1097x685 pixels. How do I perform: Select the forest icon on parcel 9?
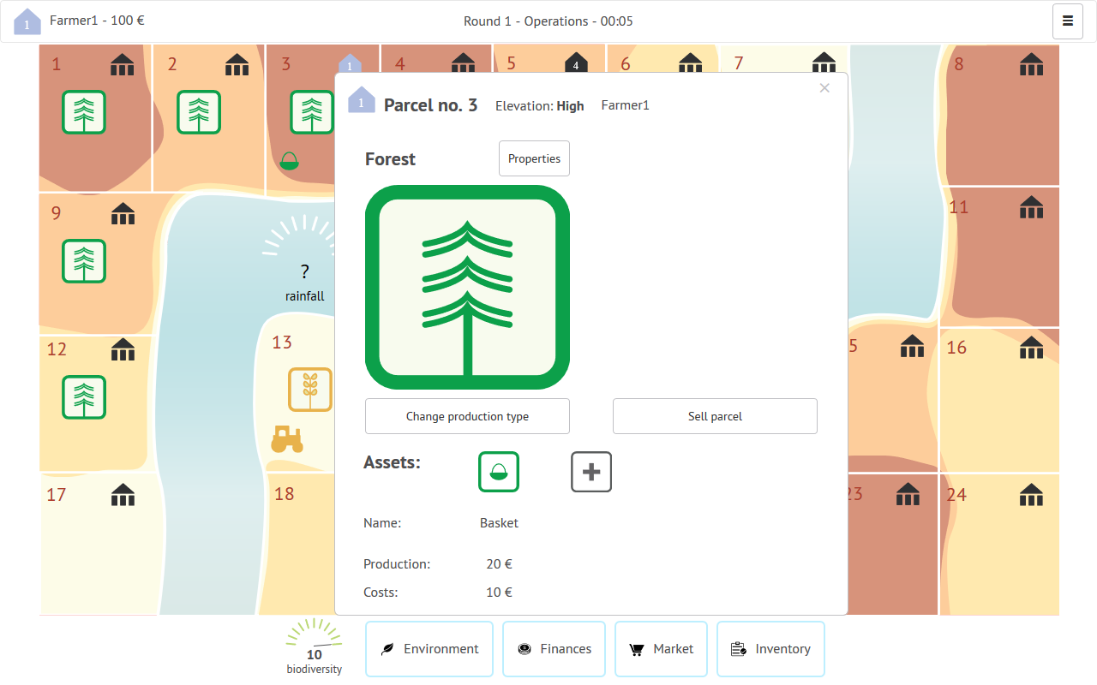click(x=84, y=261)
